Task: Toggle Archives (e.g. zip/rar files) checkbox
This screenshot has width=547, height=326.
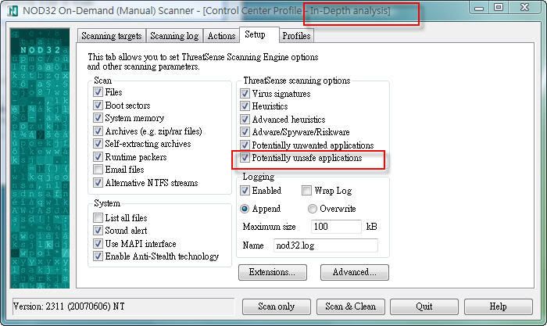Action: 98,131
